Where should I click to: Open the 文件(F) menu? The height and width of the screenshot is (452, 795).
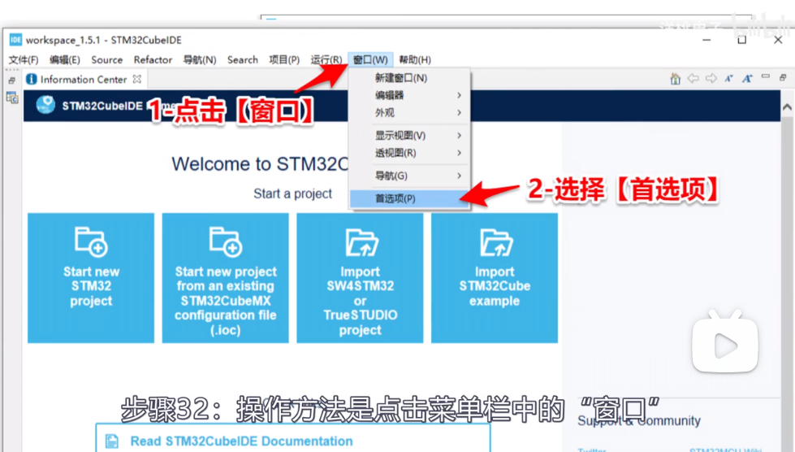click(x=24, y=60)
